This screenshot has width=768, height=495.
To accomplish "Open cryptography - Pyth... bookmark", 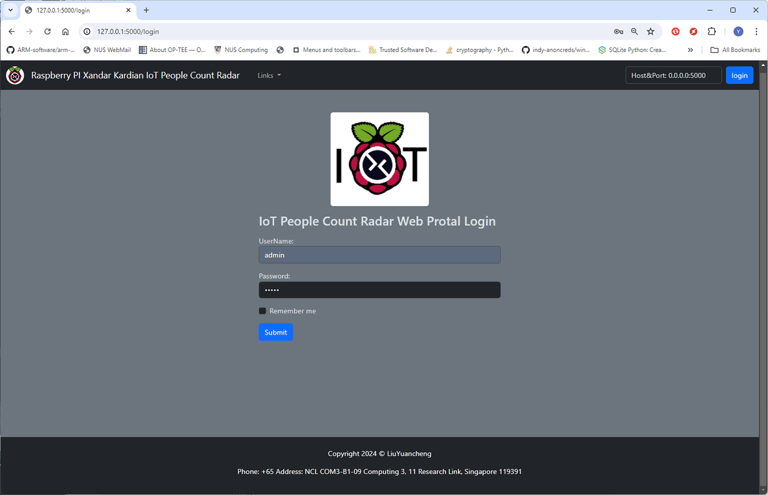I will click(480, 50).
